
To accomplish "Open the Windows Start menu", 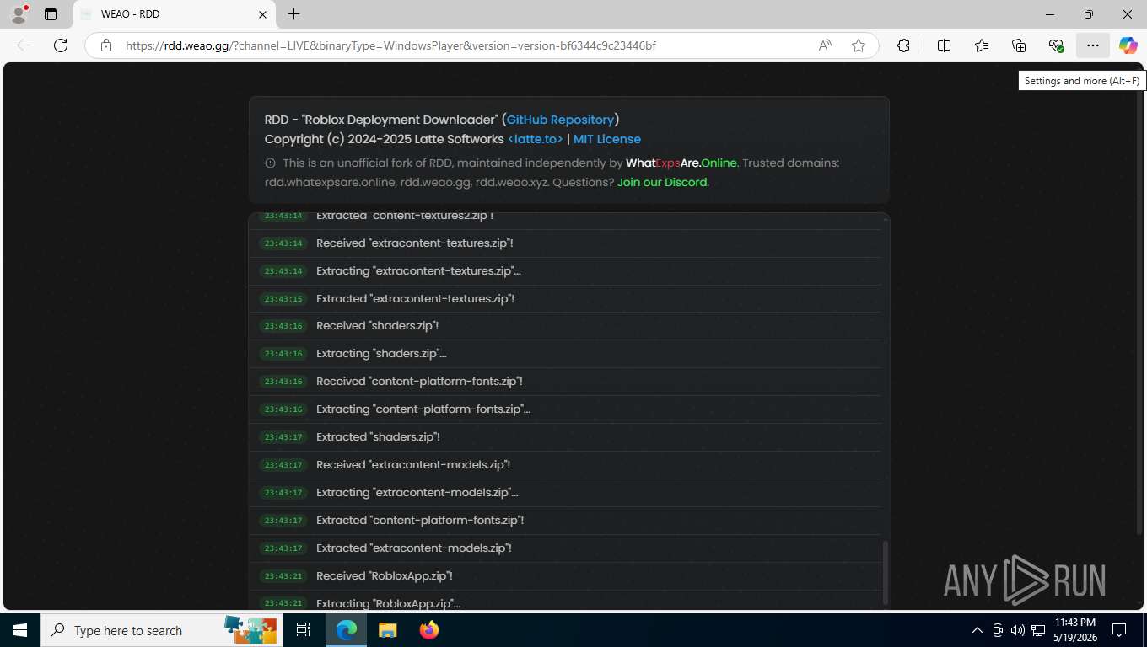I will [20, 630].
